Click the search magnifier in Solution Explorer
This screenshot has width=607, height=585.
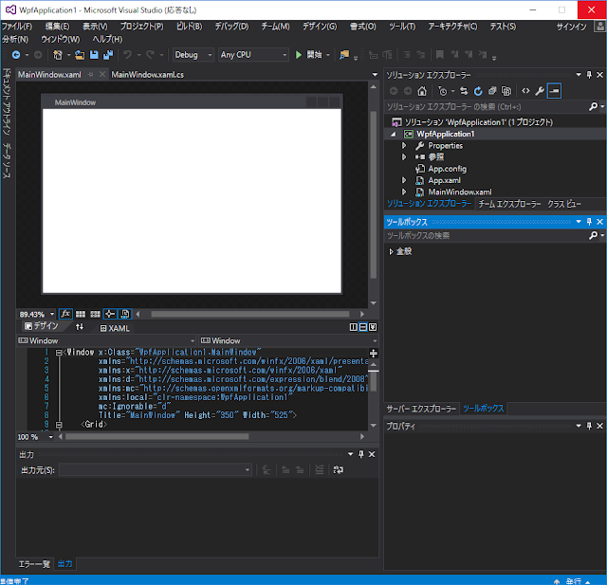[x=593, y=106]
